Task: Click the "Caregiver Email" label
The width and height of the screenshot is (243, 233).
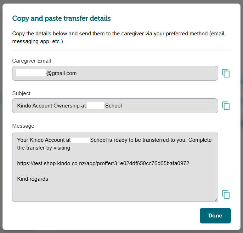Action: 32,61
